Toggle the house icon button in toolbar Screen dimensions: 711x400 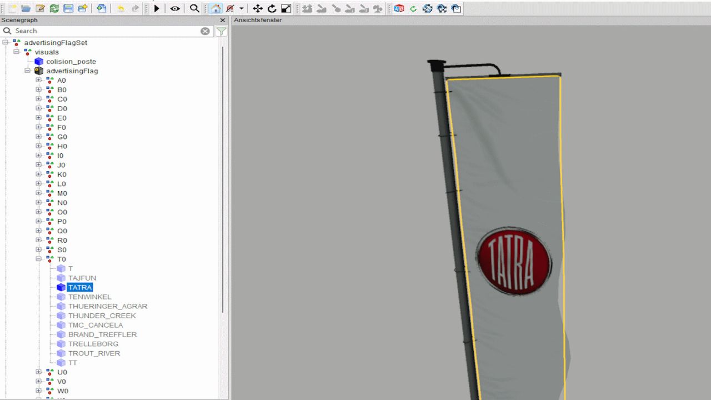[x=215, y=8]
